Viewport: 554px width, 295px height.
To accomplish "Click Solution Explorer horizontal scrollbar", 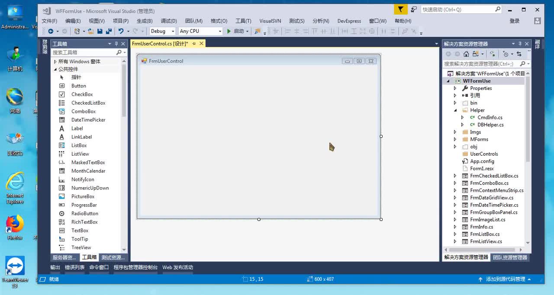I will pyautogui.click(x=483, y=250).
